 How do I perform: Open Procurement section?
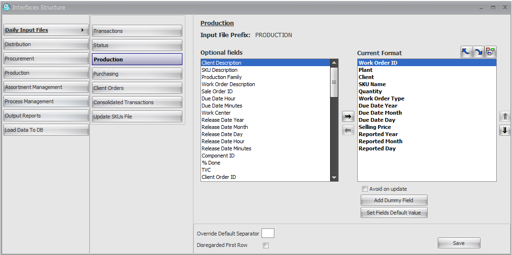46,59
